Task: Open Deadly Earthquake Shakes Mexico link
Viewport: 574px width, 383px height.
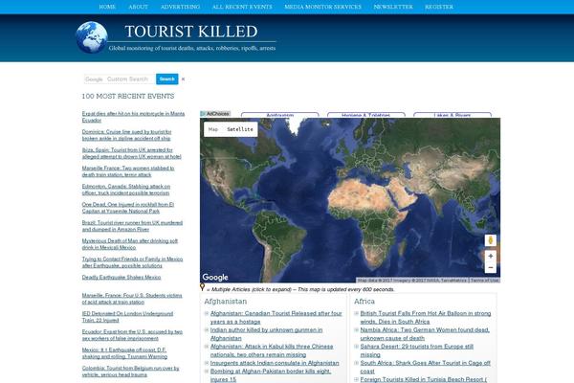Action: [121, 277]
